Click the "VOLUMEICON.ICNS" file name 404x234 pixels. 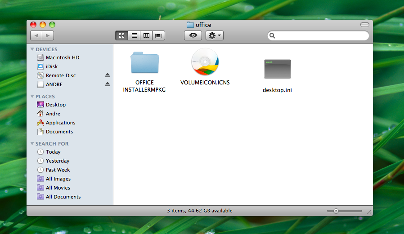(205, 83)
